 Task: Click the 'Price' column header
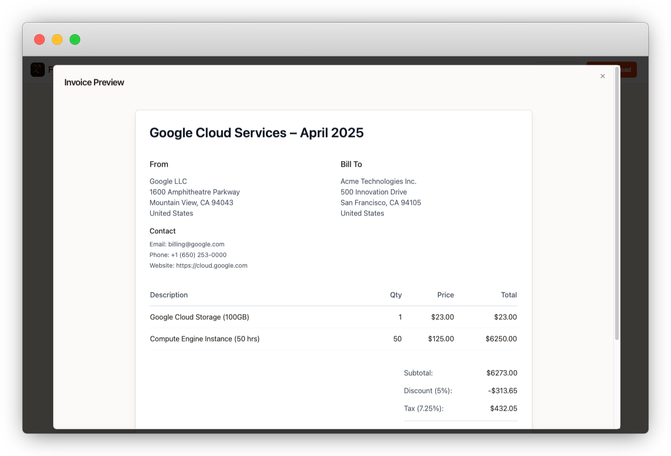(445, 295)
